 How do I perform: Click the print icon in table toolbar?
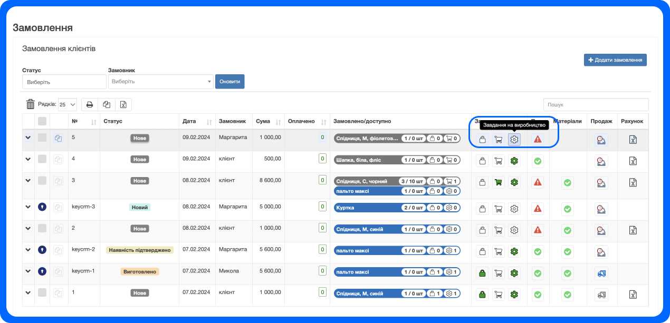click(90, 104)
